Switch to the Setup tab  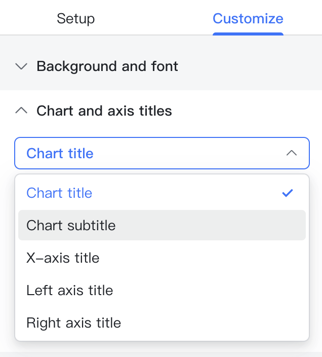76,19
